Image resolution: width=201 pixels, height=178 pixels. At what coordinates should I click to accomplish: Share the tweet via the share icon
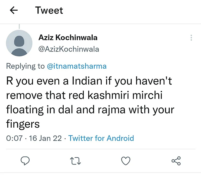176,161
